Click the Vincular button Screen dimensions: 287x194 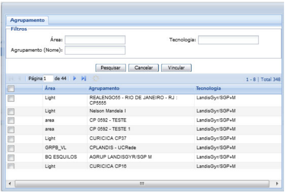(x=176, y=68)
